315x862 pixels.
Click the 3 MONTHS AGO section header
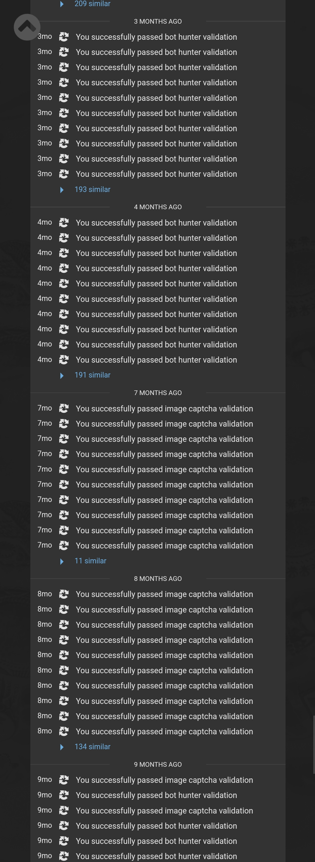158,21
